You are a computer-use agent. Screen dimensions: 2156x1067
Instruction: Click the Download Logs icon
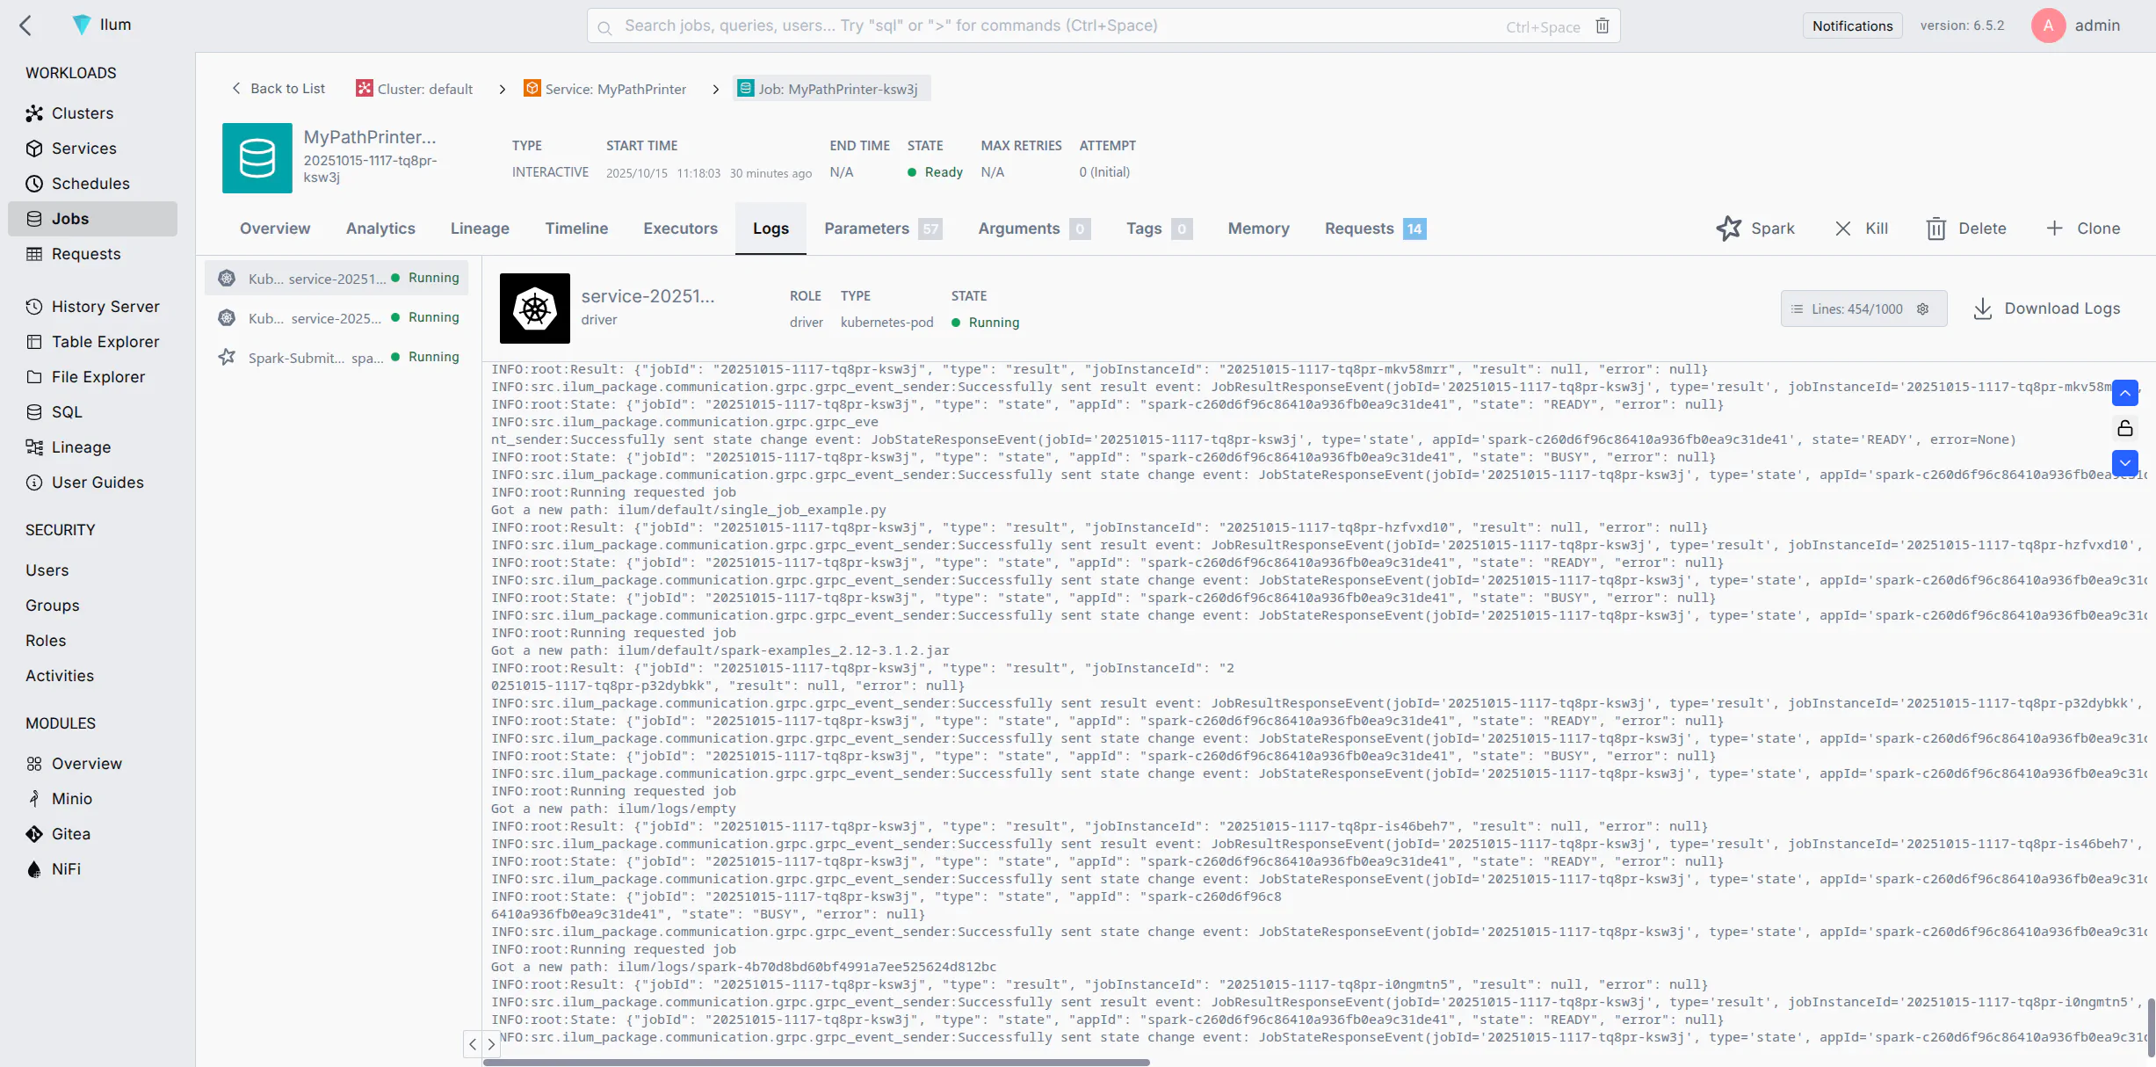[1982, 309]
